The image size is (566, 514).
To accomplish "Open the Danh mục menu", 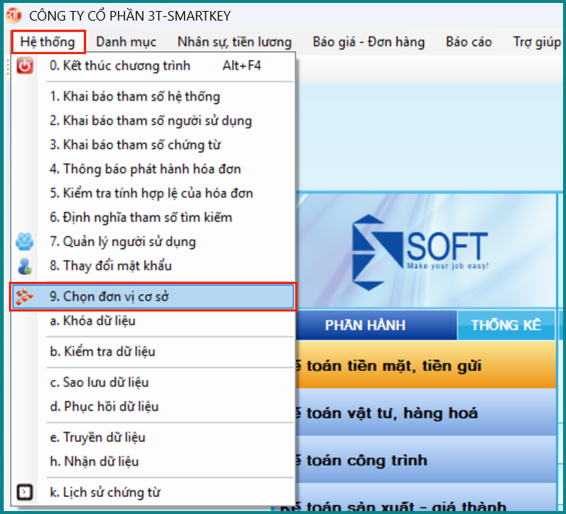I will (126, 42).
